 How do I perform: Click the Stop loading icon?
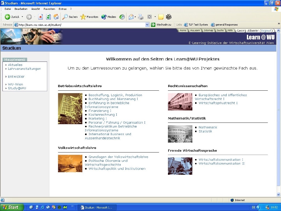(40, 17)
